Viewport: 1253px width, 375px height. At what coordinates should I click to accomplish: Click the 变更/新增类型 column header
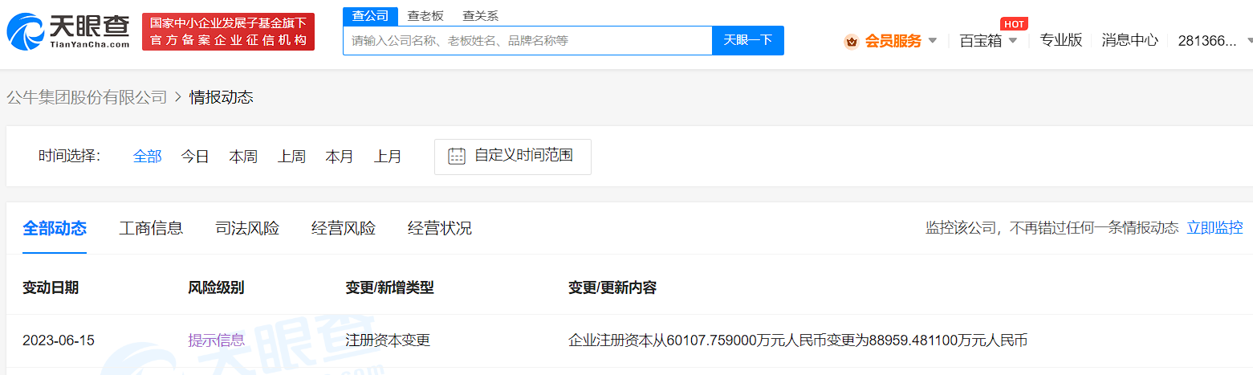[389, 287]
